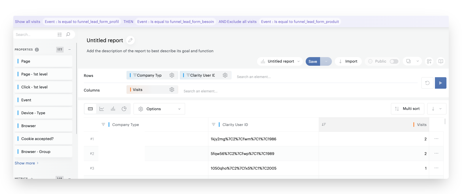Click the pencil icon to rename report
Viewport: 462px width, 194px height.
click(130, 40)
